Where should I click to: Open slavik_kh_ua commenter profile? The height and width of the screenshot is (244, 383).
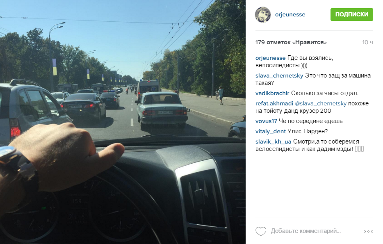[274, 141]
